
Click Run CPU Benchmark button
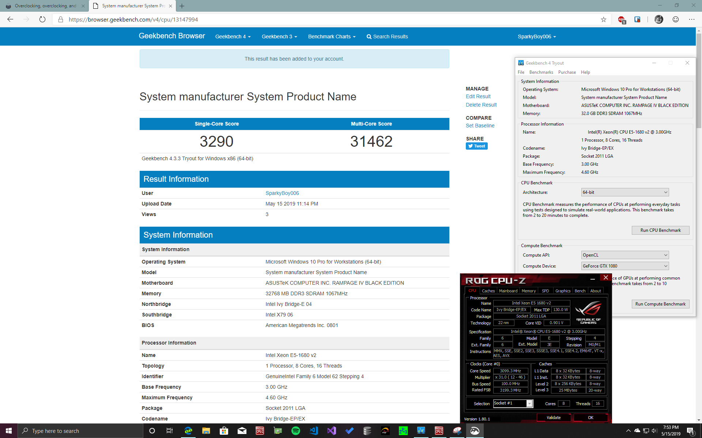[660, 230]
